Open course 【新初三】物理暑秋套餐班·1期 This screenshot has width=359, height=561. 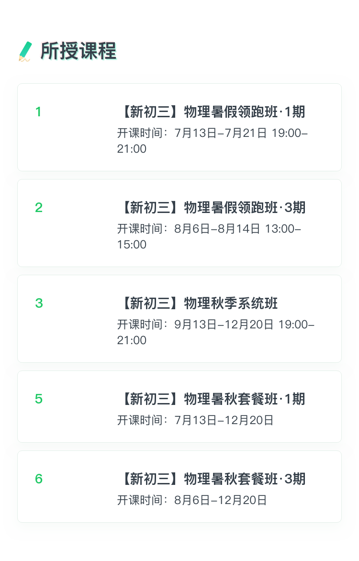[x=213, y=399]
